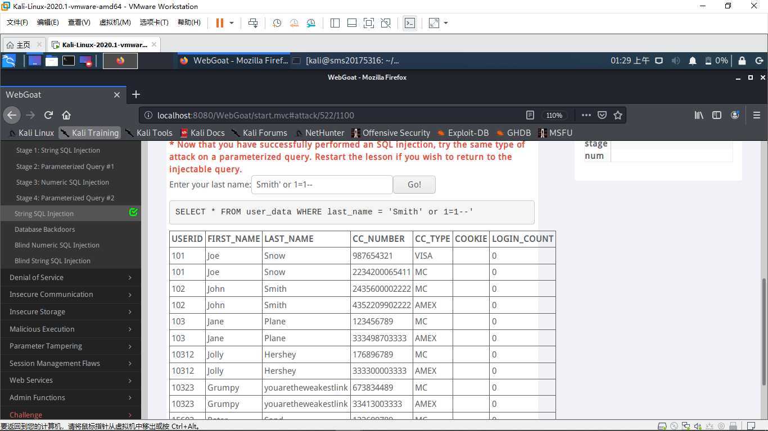Expand the Insecure Storage category
This screenshot has width=768, height=431.
[x=70, y=311]
